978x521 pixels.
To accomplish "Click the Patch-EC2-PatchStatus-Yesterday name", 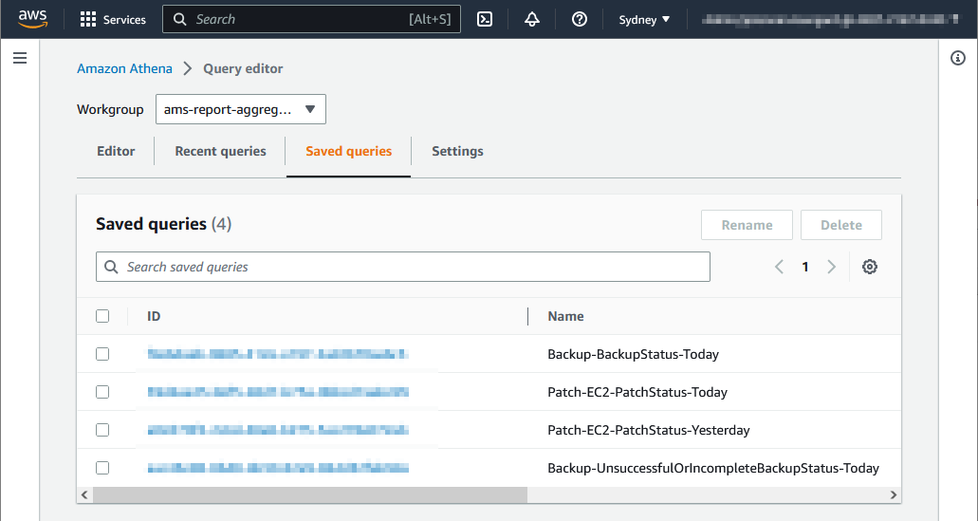I will [649, 431].
